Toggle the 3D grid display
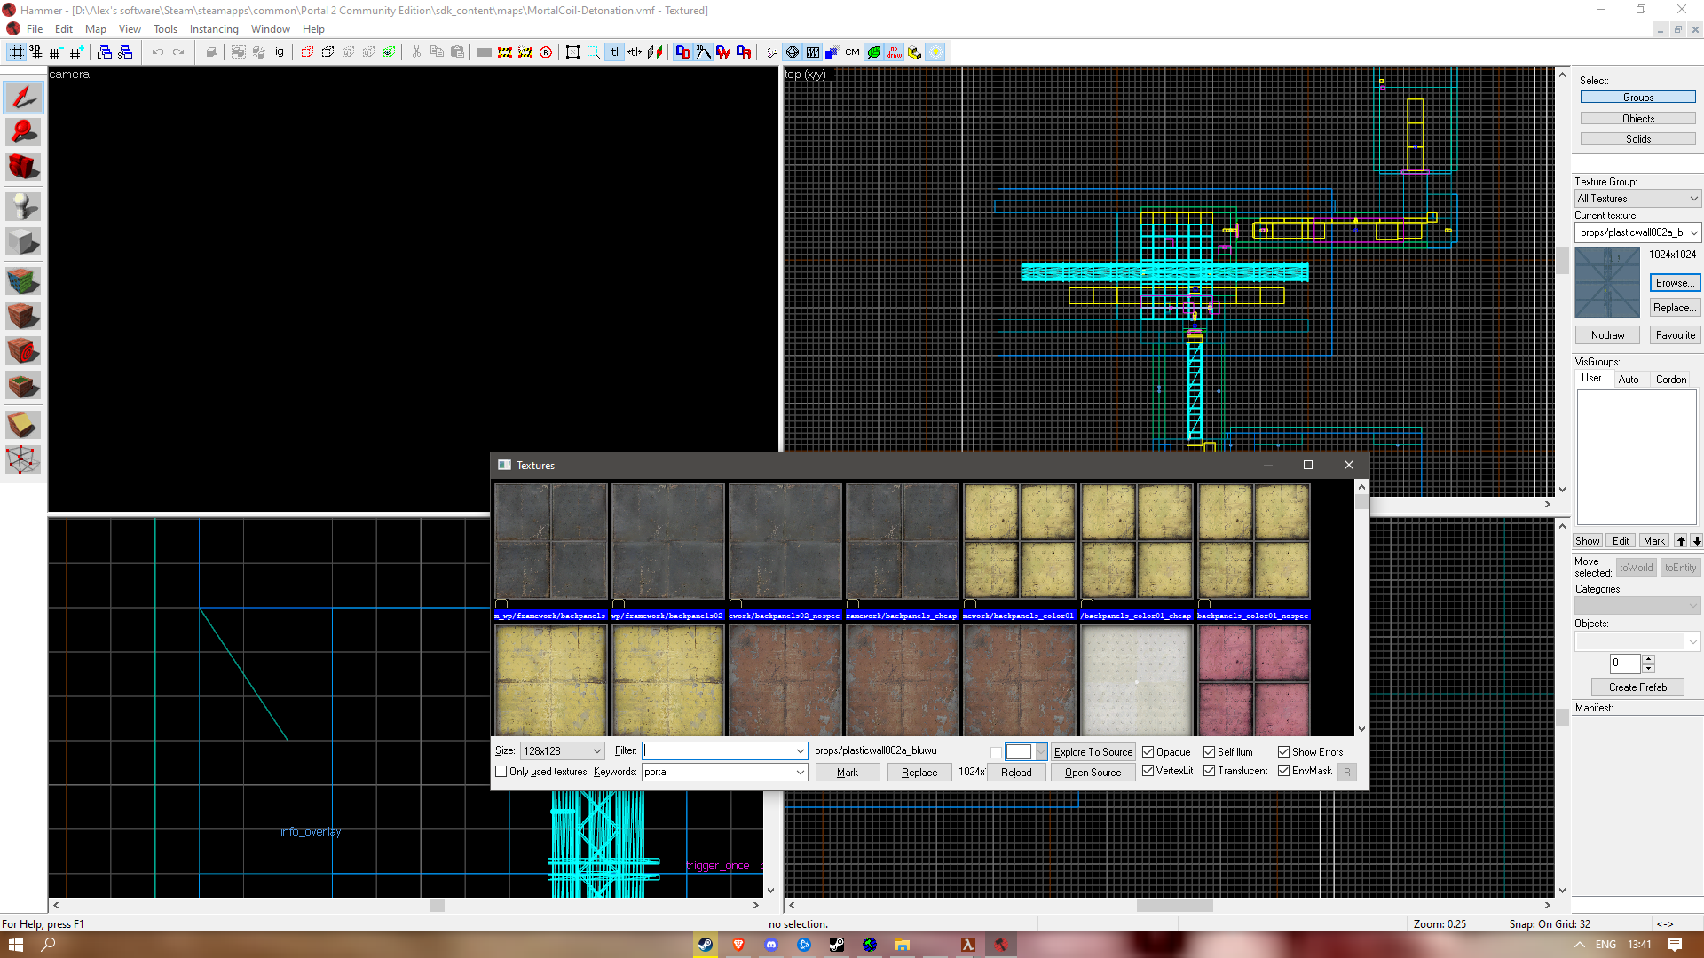 coord(35,51)
